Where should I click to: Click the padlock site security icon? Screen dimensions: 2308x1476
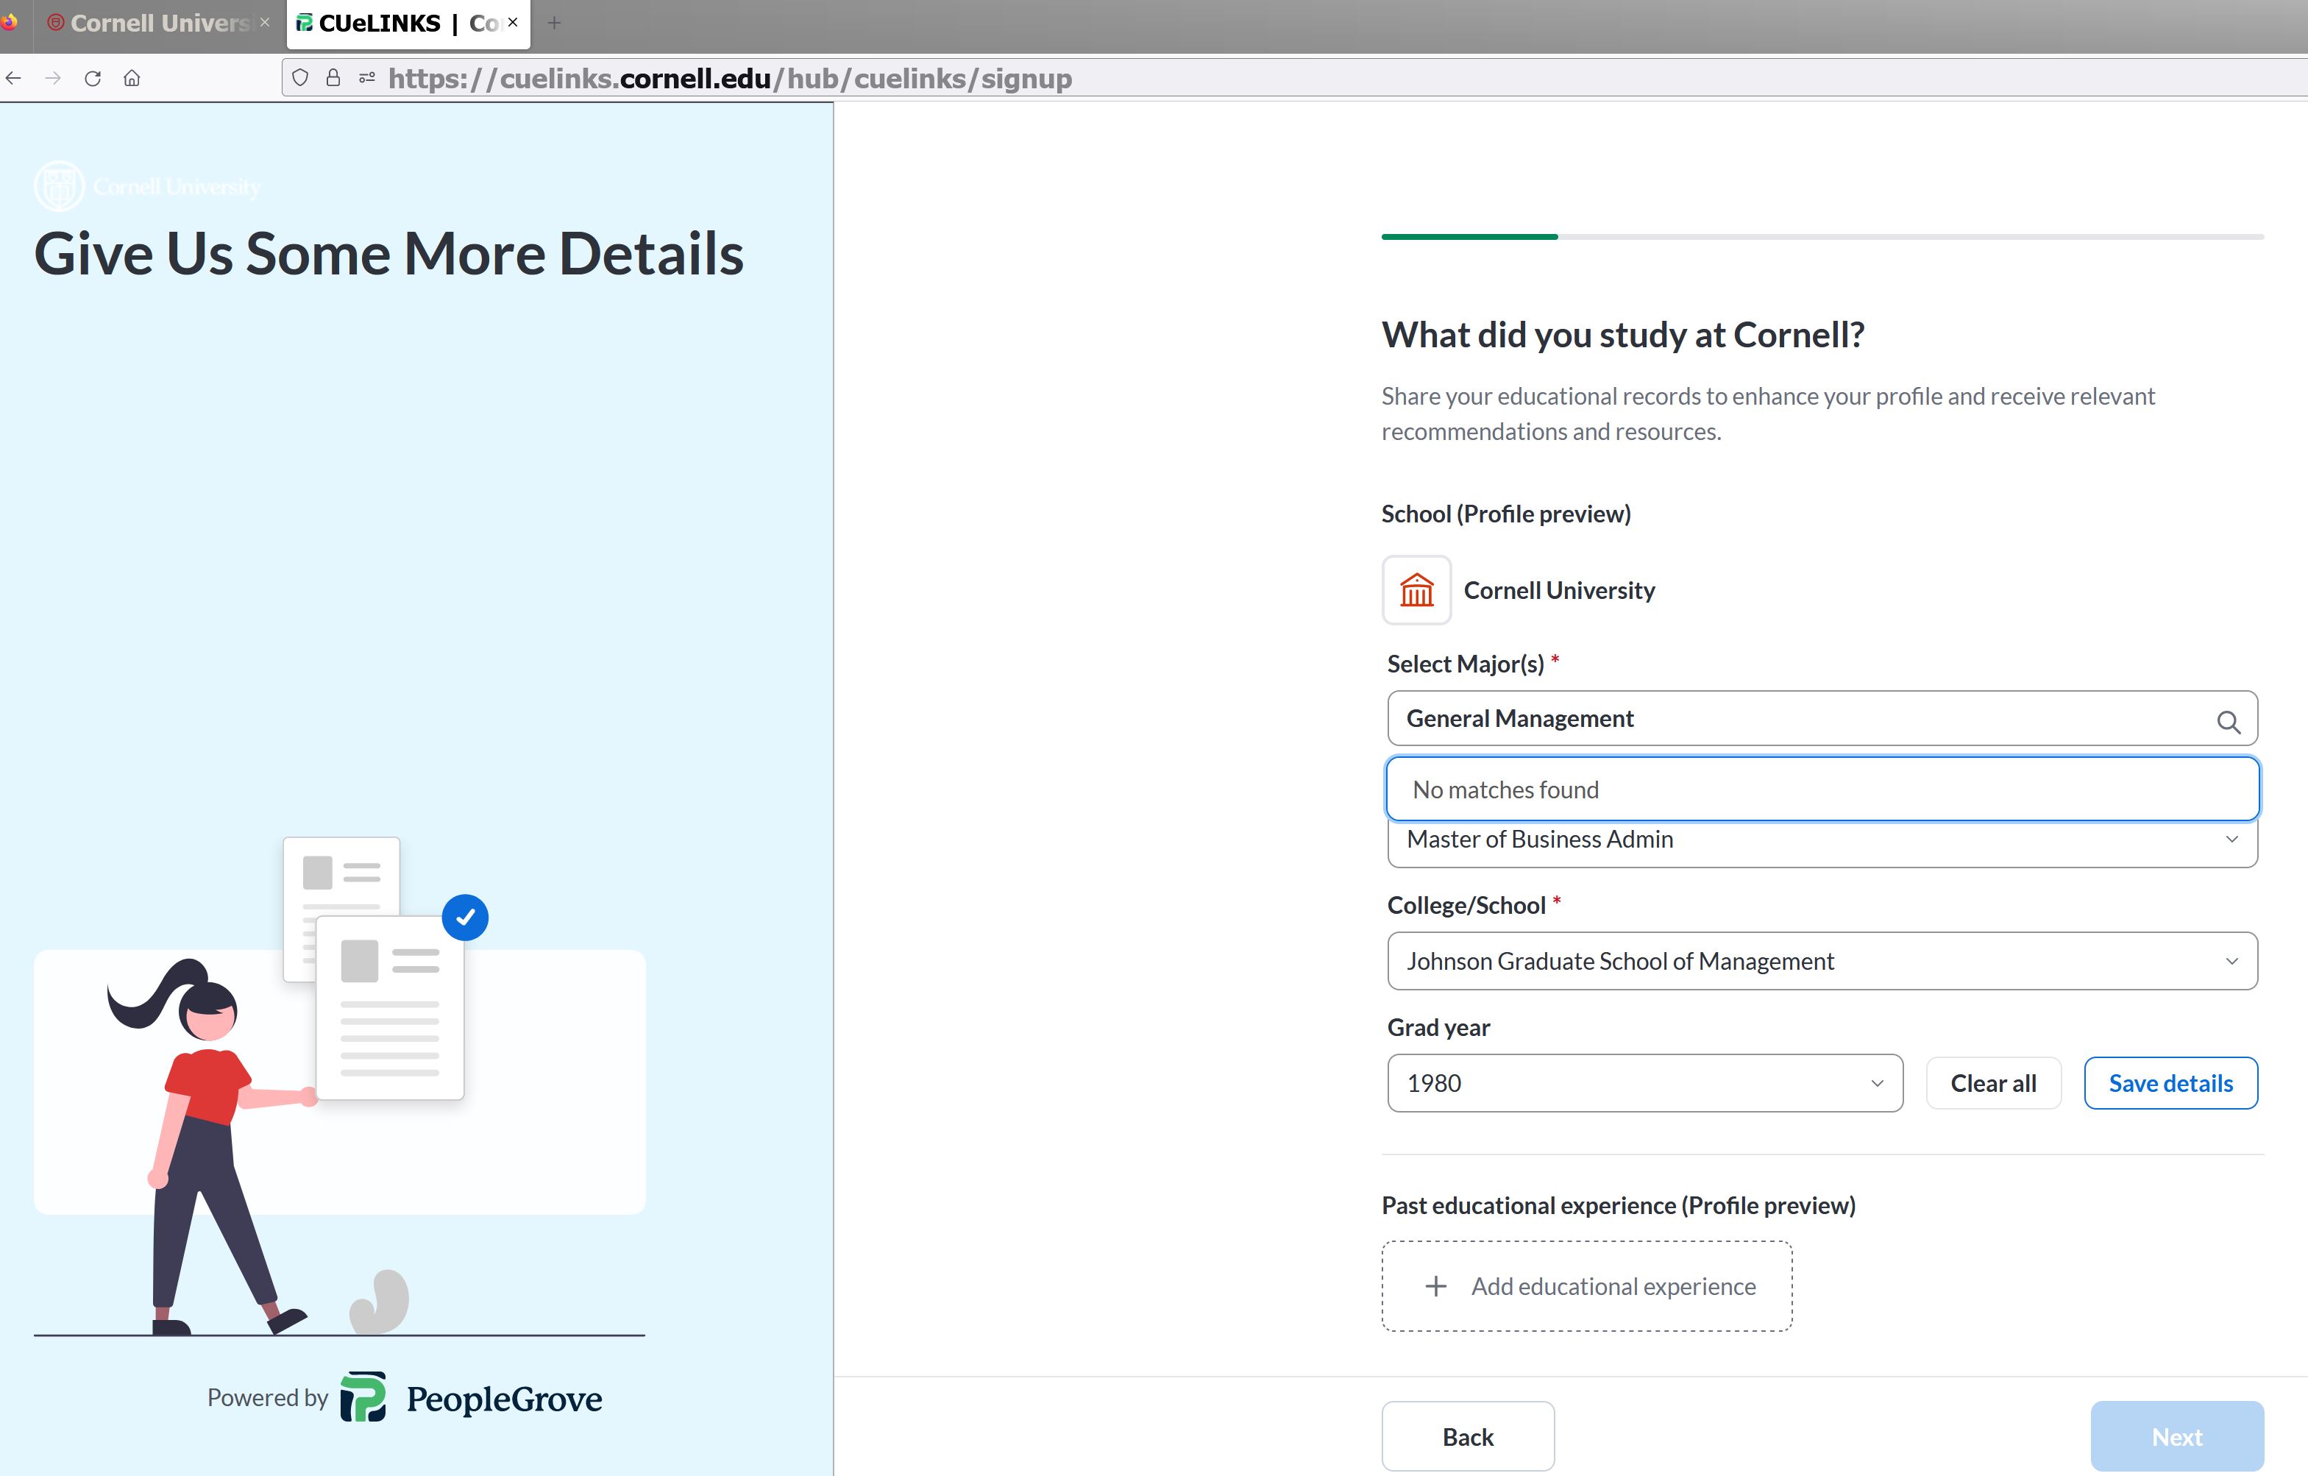tap(333, 79)
